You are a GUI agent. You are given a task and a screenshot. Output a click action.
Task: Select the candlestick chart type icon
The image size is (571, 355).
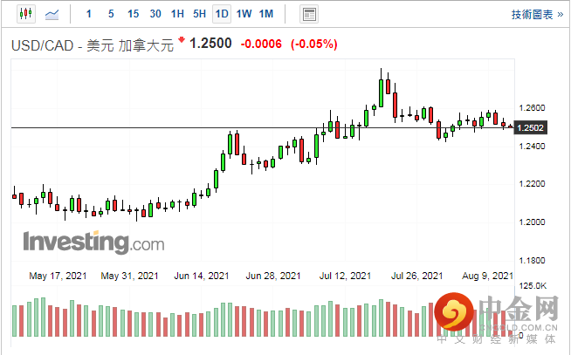coord(26,14)
